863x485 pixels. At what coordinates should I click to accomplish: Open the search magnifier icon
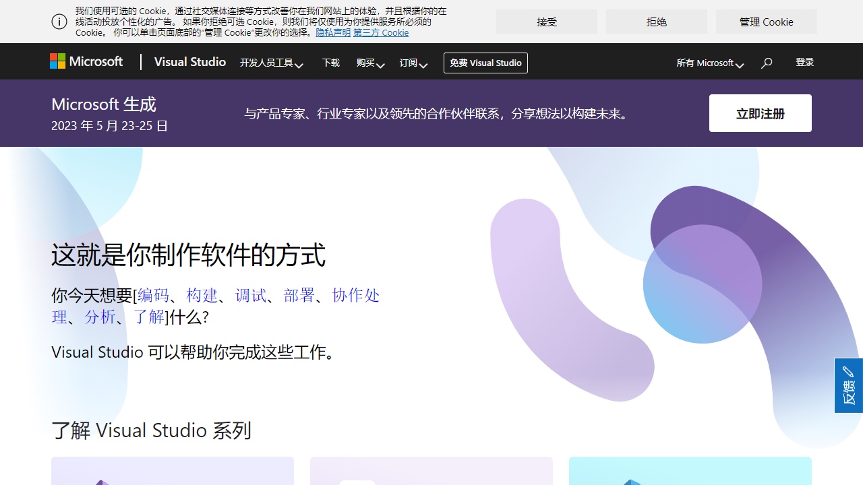(x=767, y=63)
